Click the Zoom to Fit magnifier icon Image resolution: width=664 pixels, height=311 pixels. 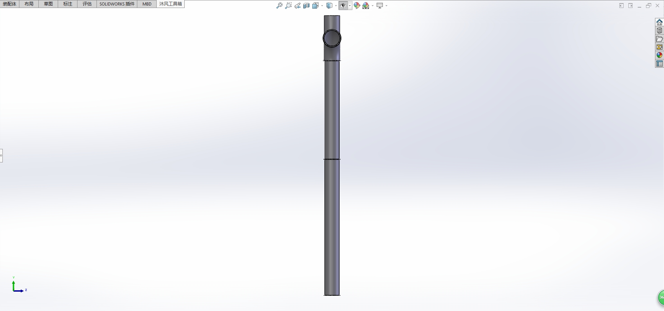tap(279, 6)
